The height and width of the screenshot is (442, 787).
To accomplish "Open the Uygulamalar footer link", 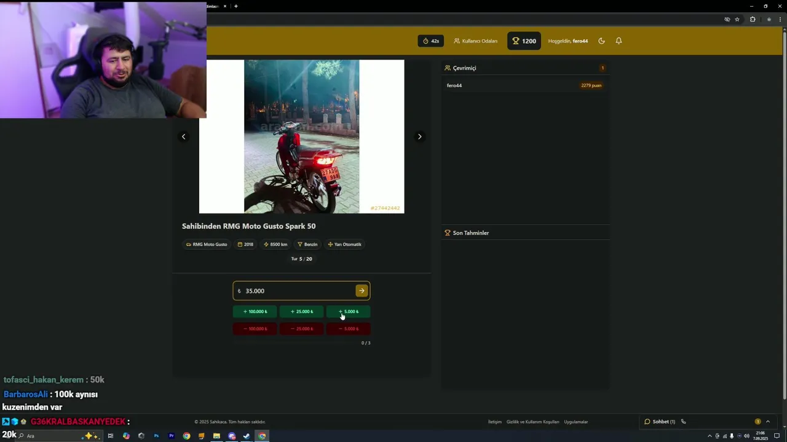I will pyautogui.click(x=576, y=422).
